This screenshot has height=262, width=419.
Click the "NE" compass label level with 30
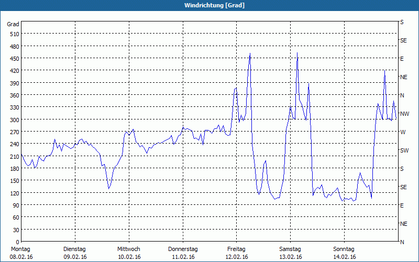click(404, 224)
